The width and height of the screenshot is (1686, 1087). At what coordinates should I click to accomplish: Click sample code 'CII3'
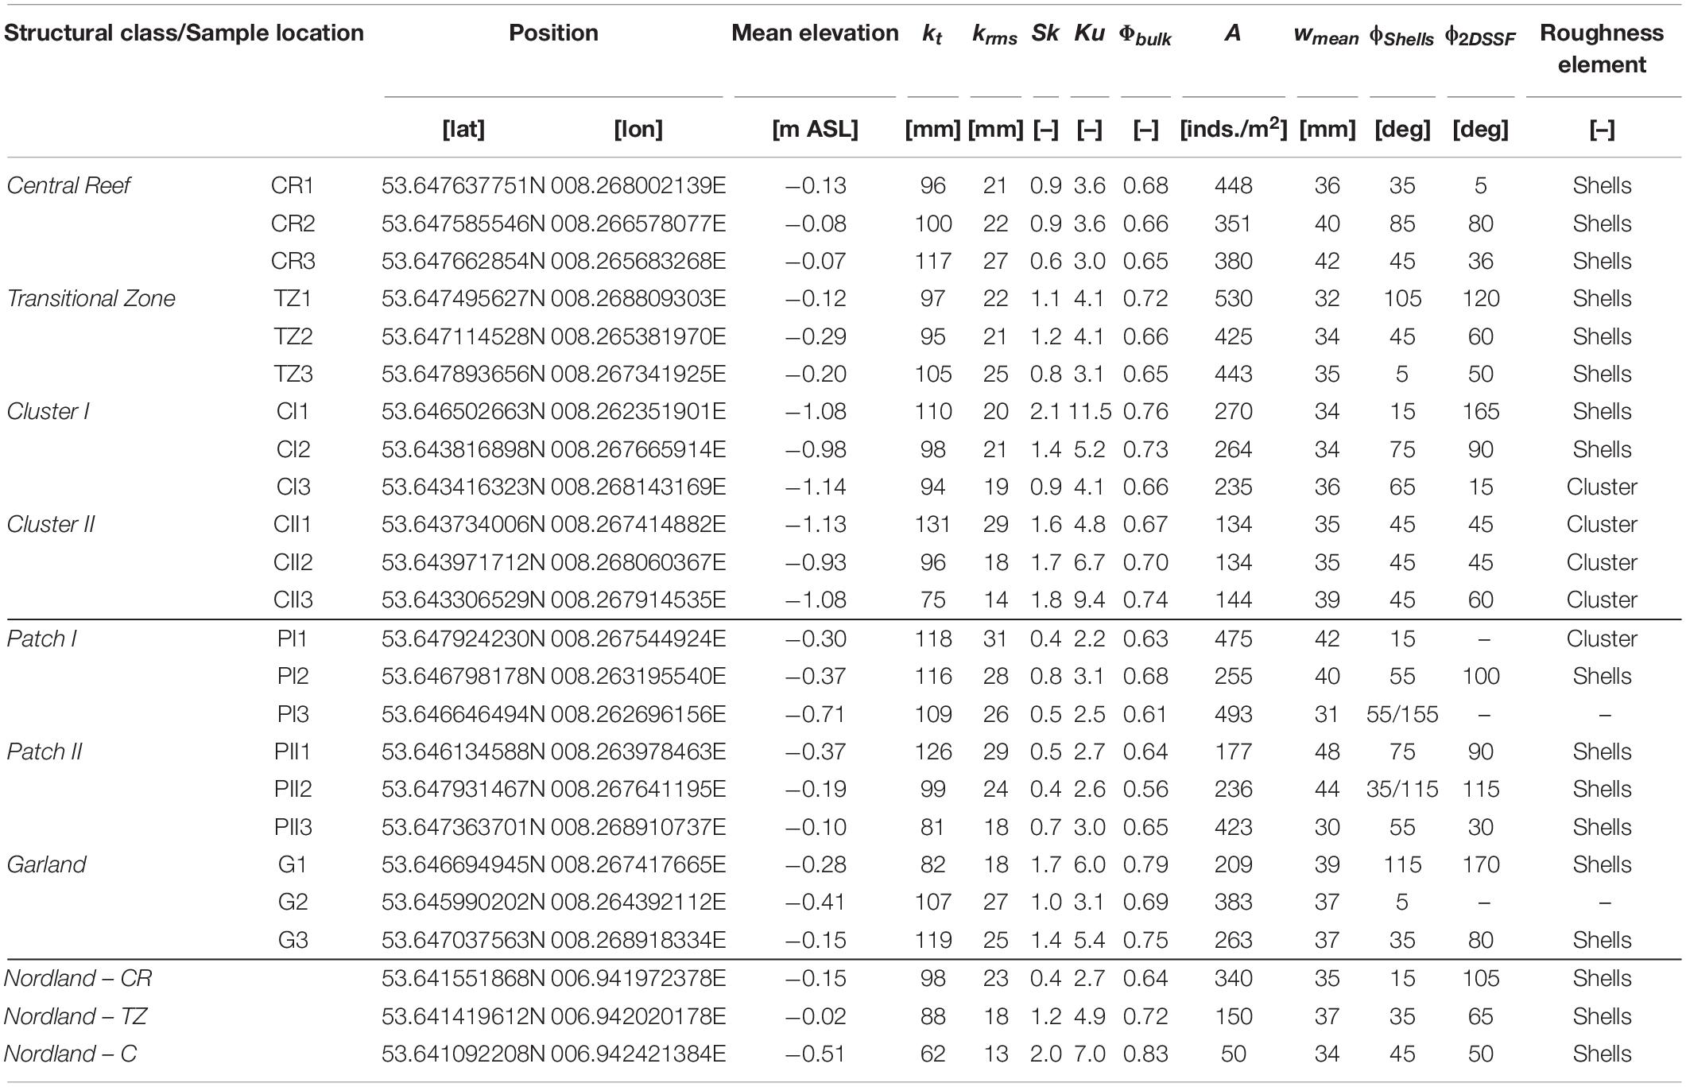293,600
